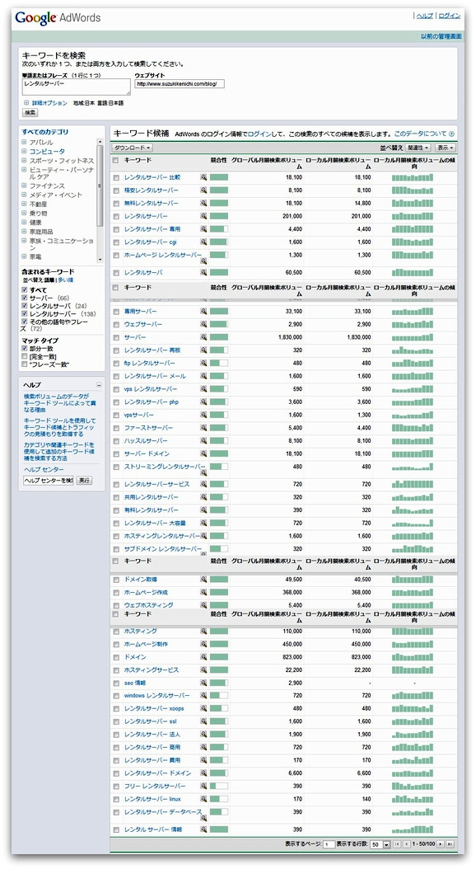Screen dimensions: 476x869
Task: Click the category list scroll-up arrow
Action: (x=100, y=142)
